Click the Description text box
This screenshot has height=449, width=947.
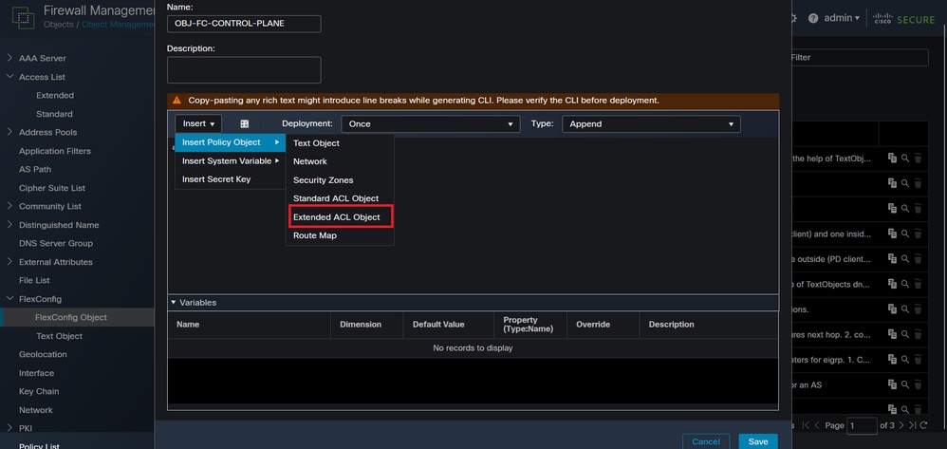tap(244, 70)
